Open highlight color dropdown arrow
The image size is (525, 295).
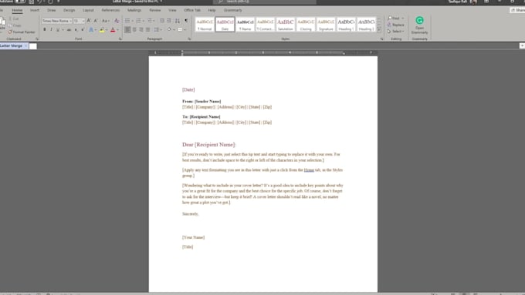pos(107,30)
